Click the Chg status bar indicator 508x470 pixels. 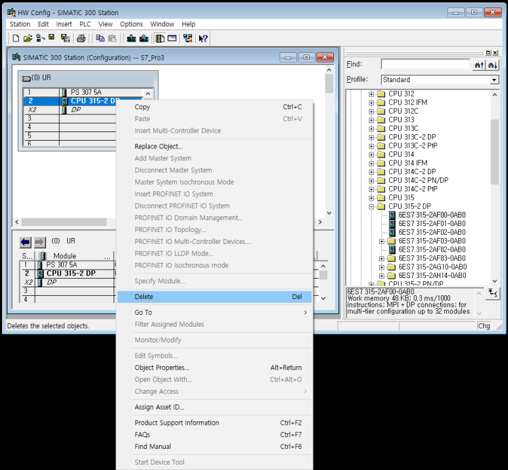(484, 326)
